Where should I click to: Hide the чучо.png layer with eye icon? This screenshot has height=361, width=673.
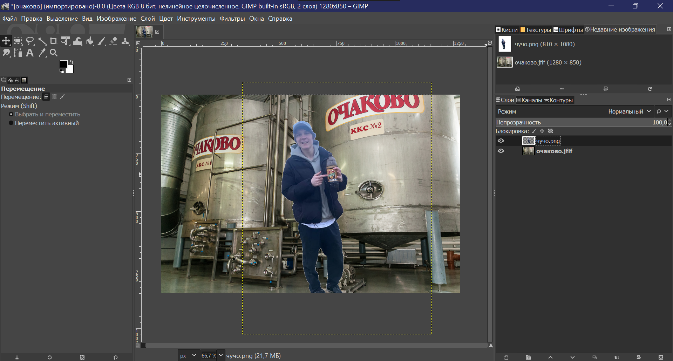pyautogui.click(x=501, y=141)
